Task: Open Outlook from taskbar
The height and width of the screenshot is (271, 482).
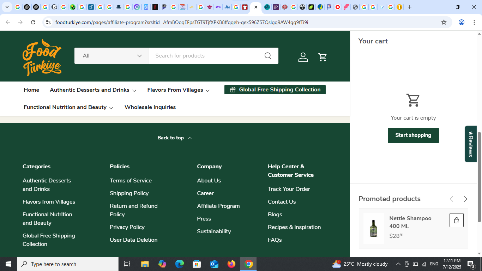Action: (214, 264)
